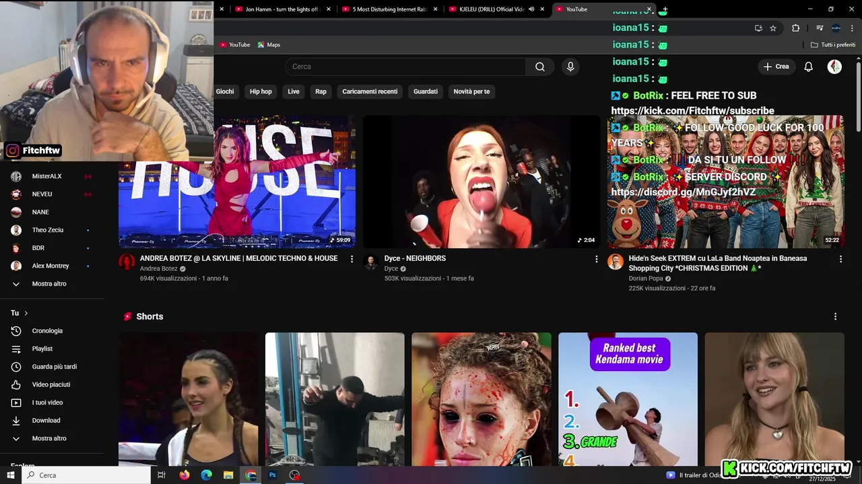Select the Guardati filter chip
This screenshot has width=862, height=484.
(x=426, y=91)
